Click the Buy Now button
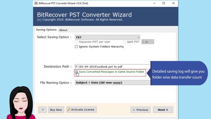211x119 pixels. pyautogui.click(x=56, y=110)
